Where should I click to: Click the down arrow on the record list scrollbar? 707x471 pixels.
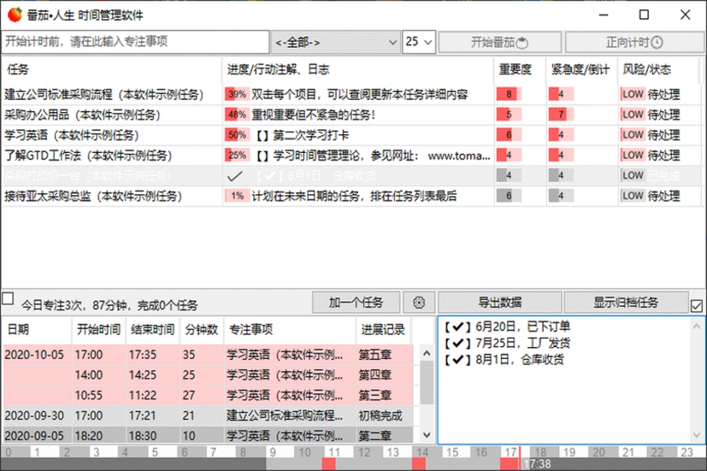pos(426,434)
